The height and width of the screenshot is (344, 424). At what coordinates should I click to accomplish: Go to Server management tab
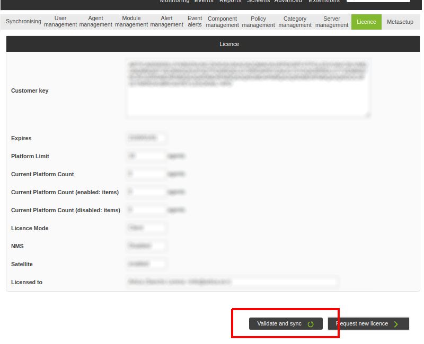coord(332,22)
